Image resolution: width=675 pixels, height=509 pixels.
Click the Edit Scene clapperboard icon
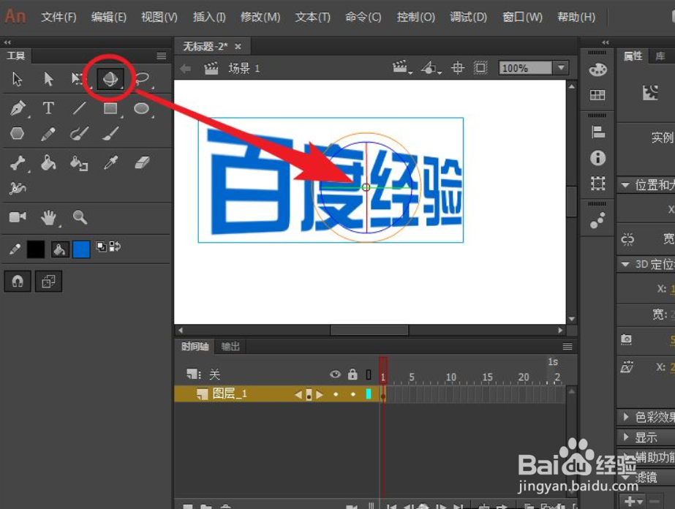point(400,67)
